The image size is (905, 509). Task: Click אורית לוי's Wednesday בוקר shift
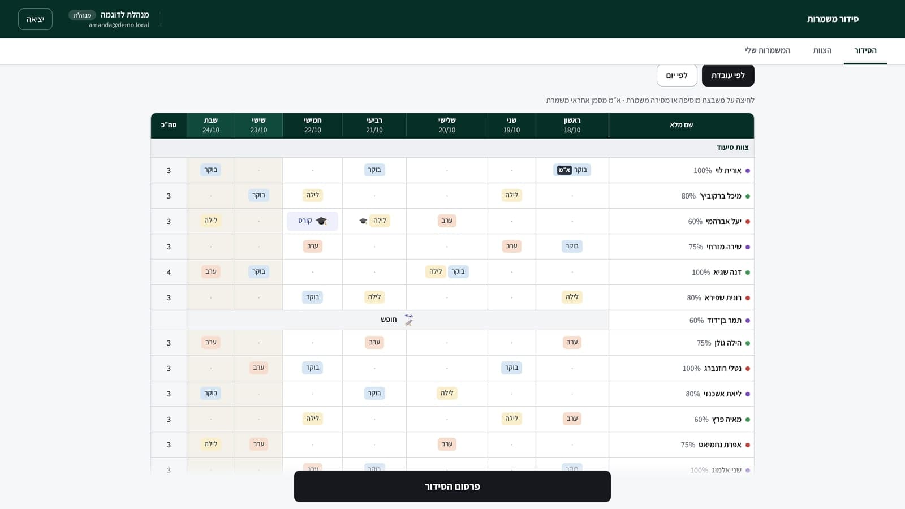pyautogui.click(x=374, y=170)
